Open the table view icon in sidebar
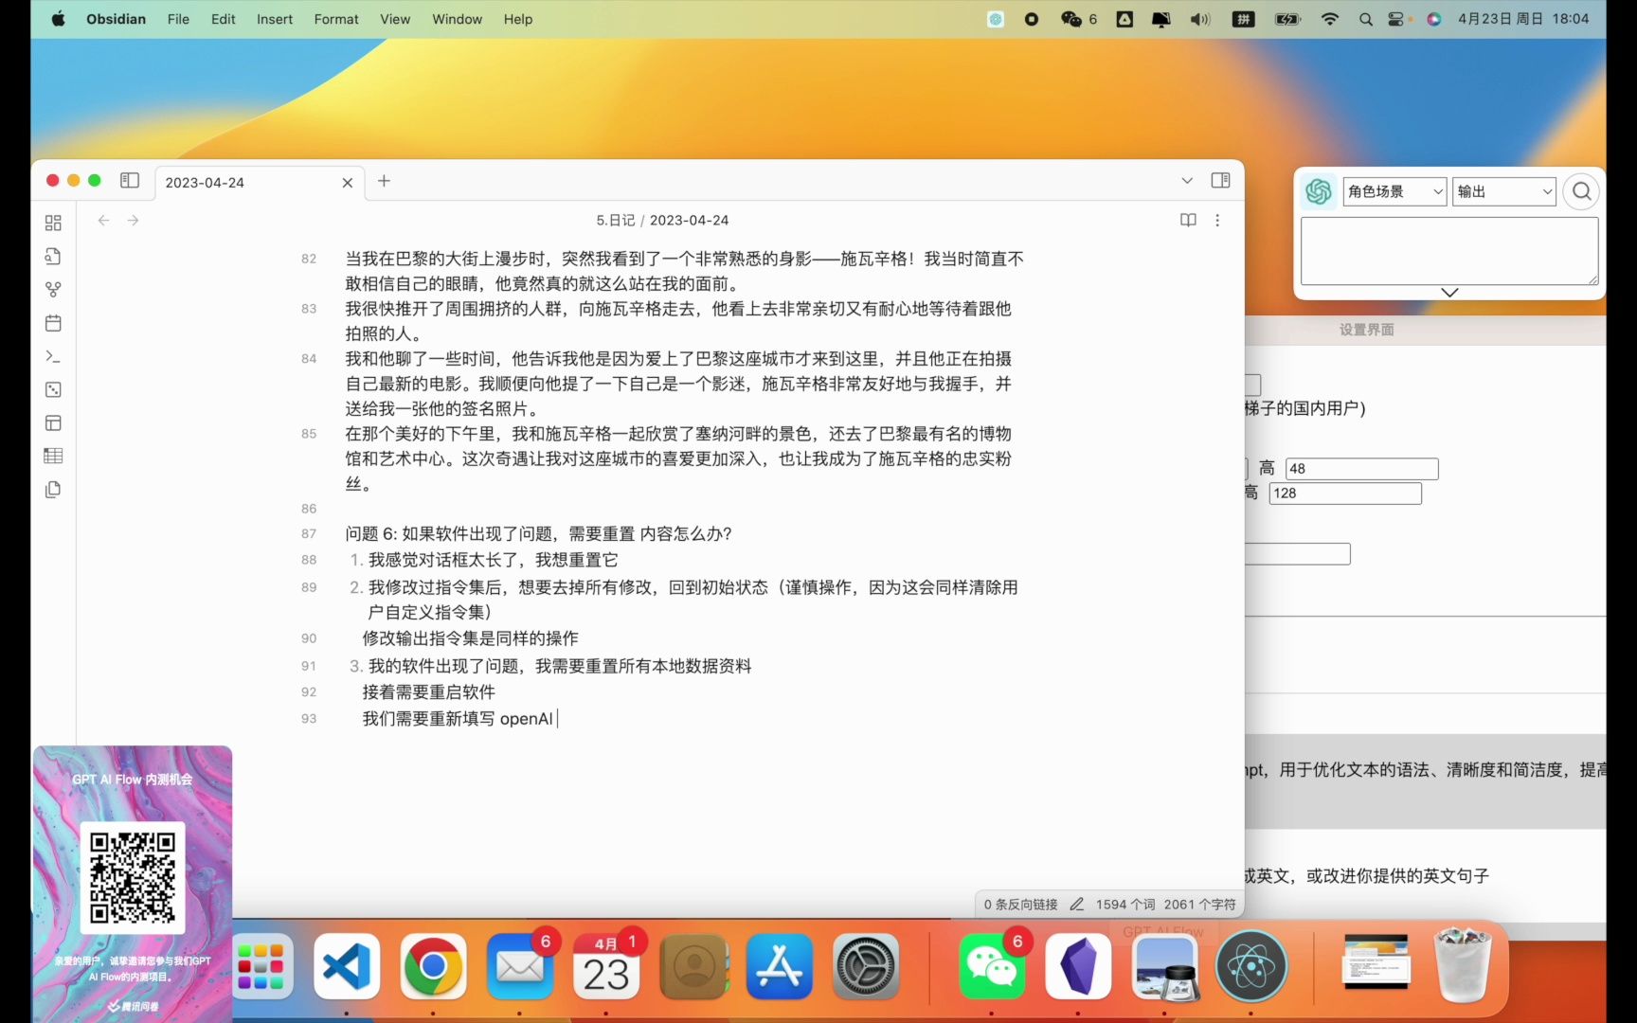This screenshot has width=1637, height=1023. coord(52,456)
